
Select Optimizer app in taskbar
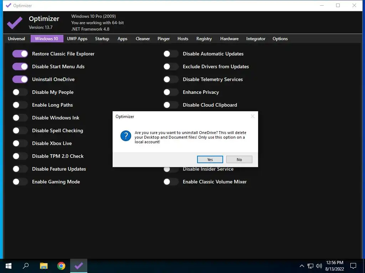(79, 266)
